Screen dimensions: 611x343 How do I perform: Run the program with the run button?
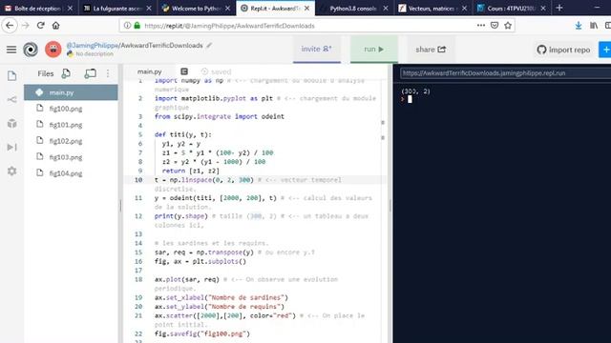click(x=373, y=49)
